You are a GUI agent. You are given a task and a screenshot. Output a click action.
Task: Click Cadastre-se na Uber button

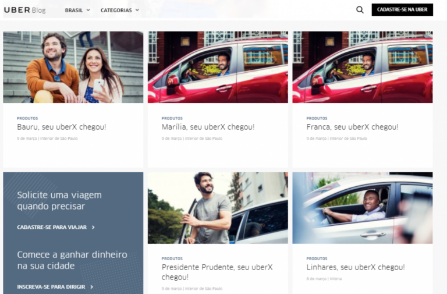(402, 10)
